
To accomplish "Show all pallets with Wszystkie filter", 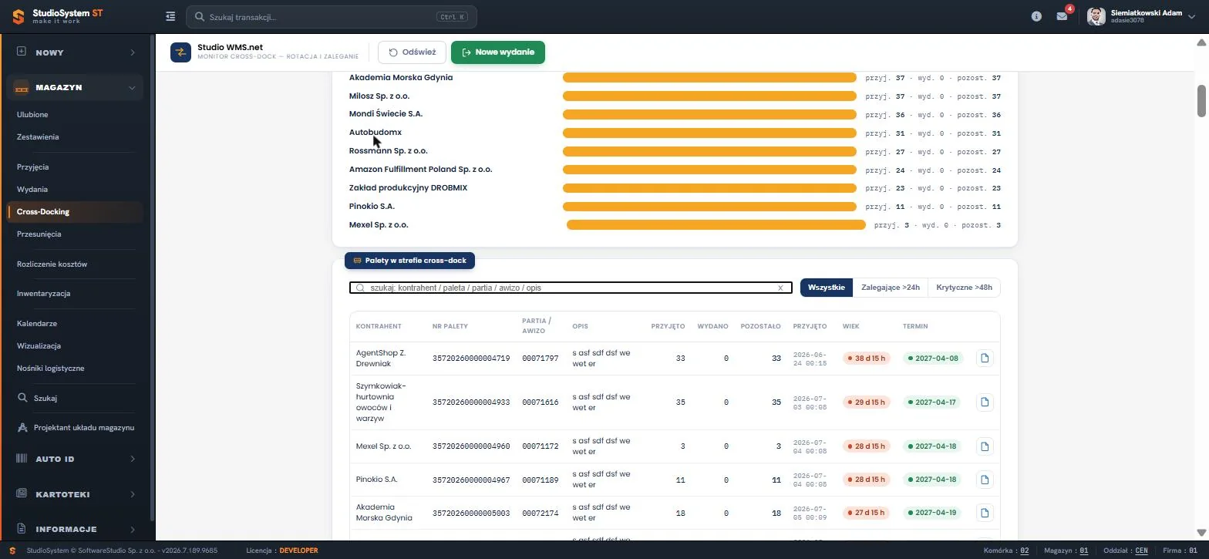I will tap(826, 288).
